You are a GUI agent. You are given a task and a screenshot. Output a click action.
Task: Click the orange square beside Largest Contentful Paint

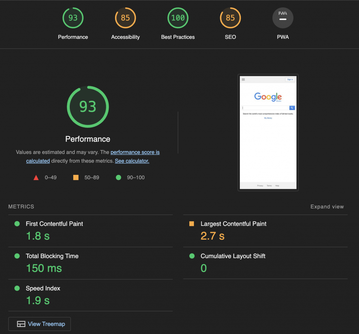(x=192, y=224)
